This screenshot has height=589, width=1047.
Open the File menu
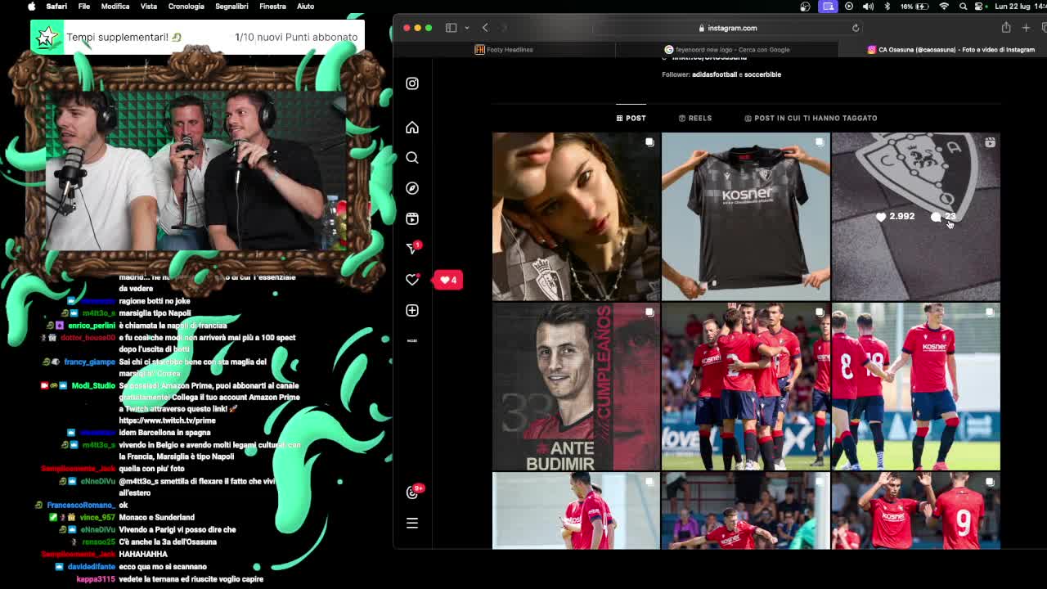[x=84, y=7]
